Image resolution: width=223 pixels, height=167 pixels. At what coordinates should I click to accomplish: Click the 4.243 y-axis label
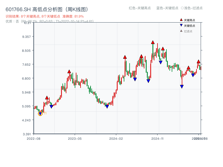click(26, 120)
